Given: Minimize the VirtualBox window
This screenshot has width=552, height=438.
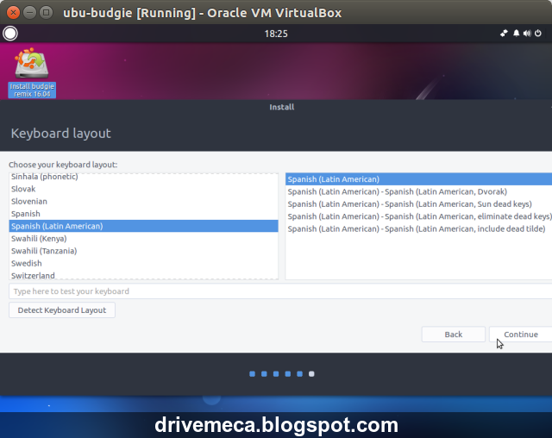Looking at the screenshot, I should [x=29, y=13].
